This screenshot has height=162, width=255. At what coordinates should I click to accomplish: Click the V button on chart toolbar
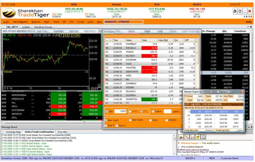pos(74,35)
